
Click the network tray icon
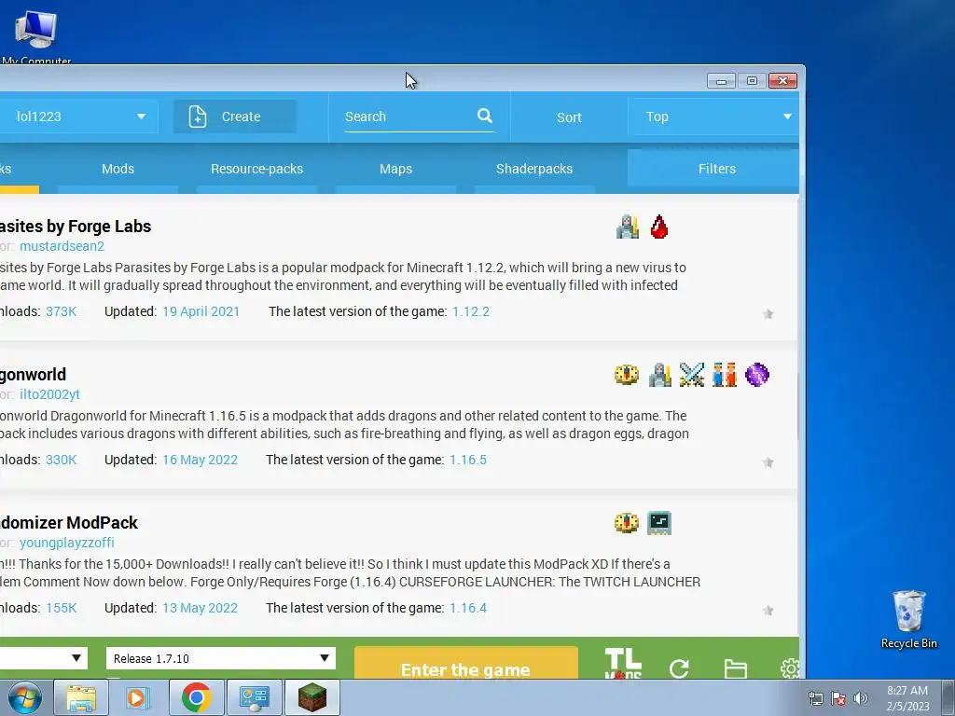click(x=815, y=698)
